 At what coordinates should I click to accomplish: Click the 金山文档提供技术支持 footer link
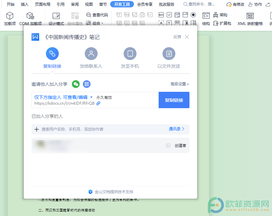pyautogui.click(x=111, y=192)
